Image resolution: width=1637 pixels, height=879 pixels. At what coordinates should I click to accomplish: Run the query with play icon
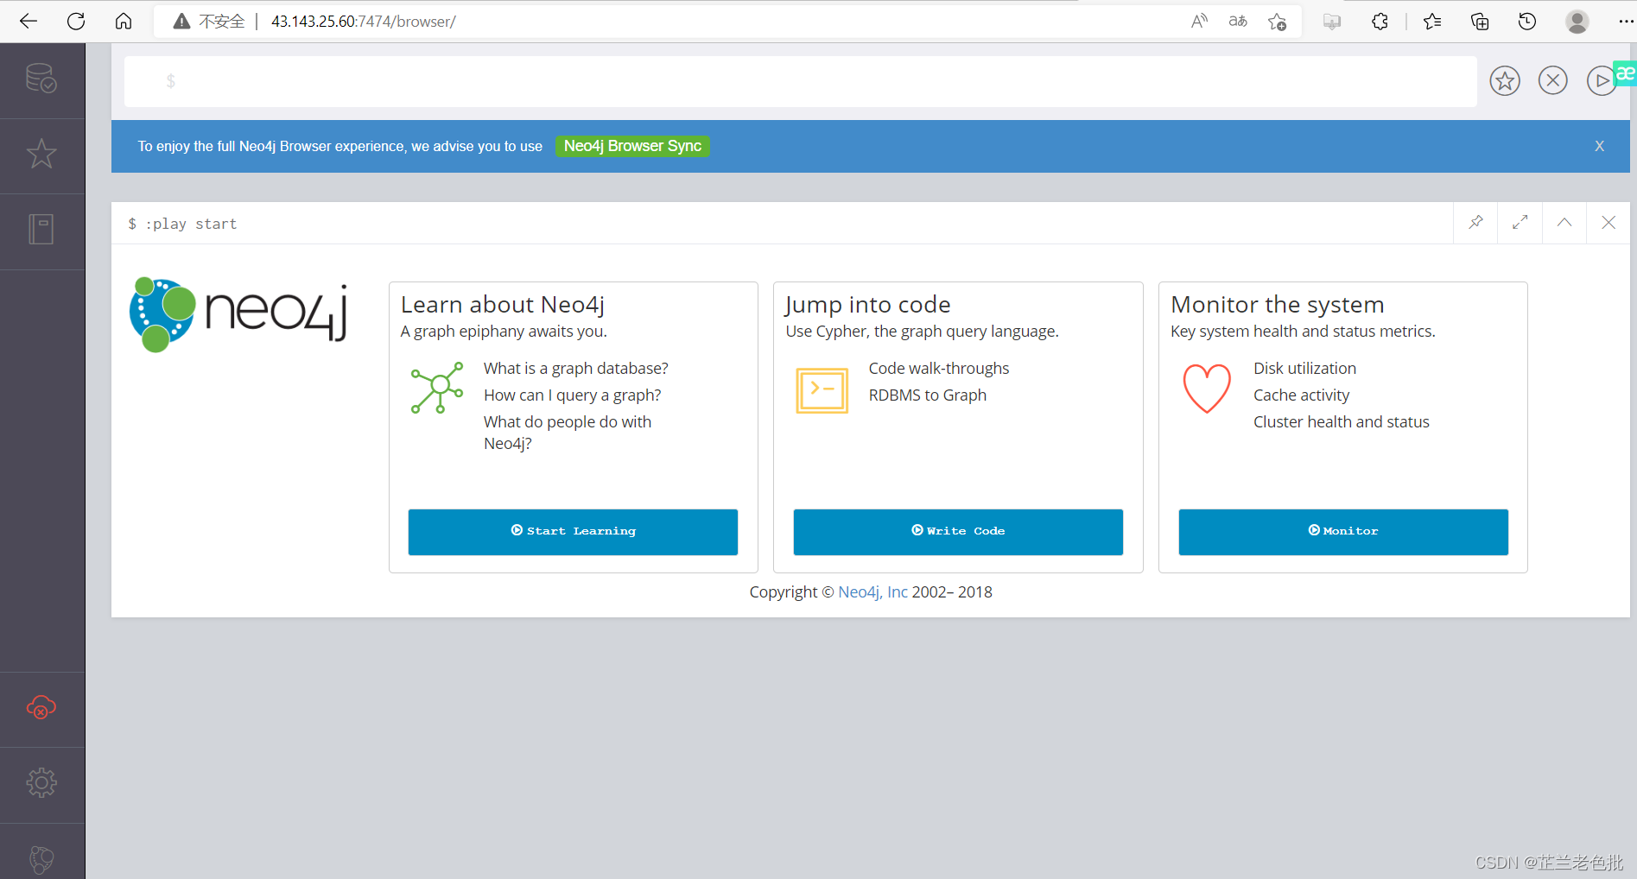tap(1602, 81)
